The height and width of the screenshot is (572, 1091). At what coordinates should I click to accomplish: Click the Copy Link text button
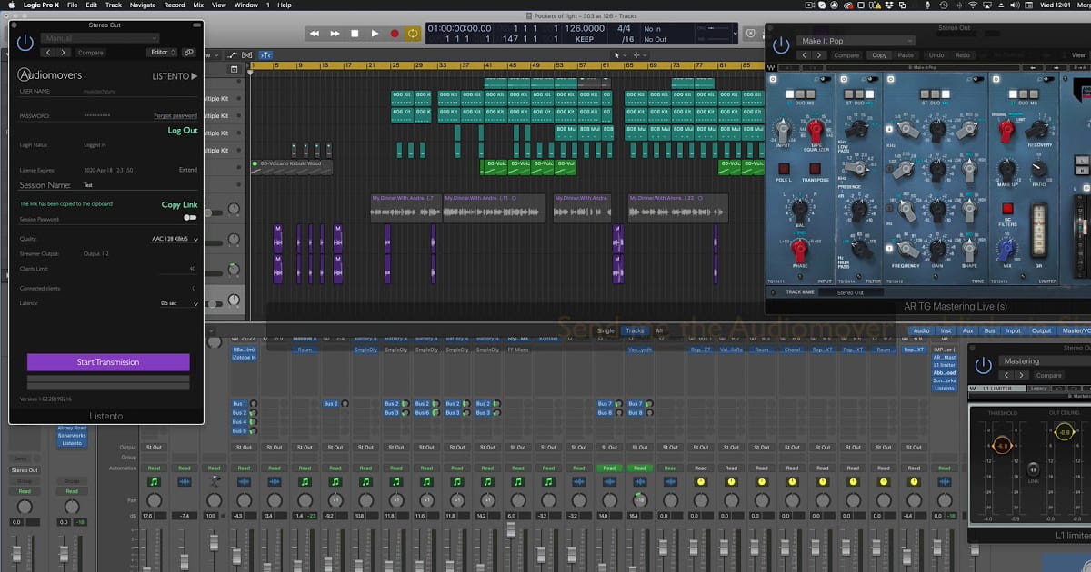click(x=179, y=205)
